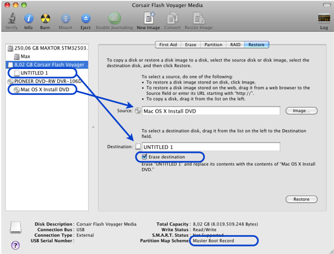Screen dimensions: 334x254
Task: Click the External connection type value
Action: tap(85, 235)
